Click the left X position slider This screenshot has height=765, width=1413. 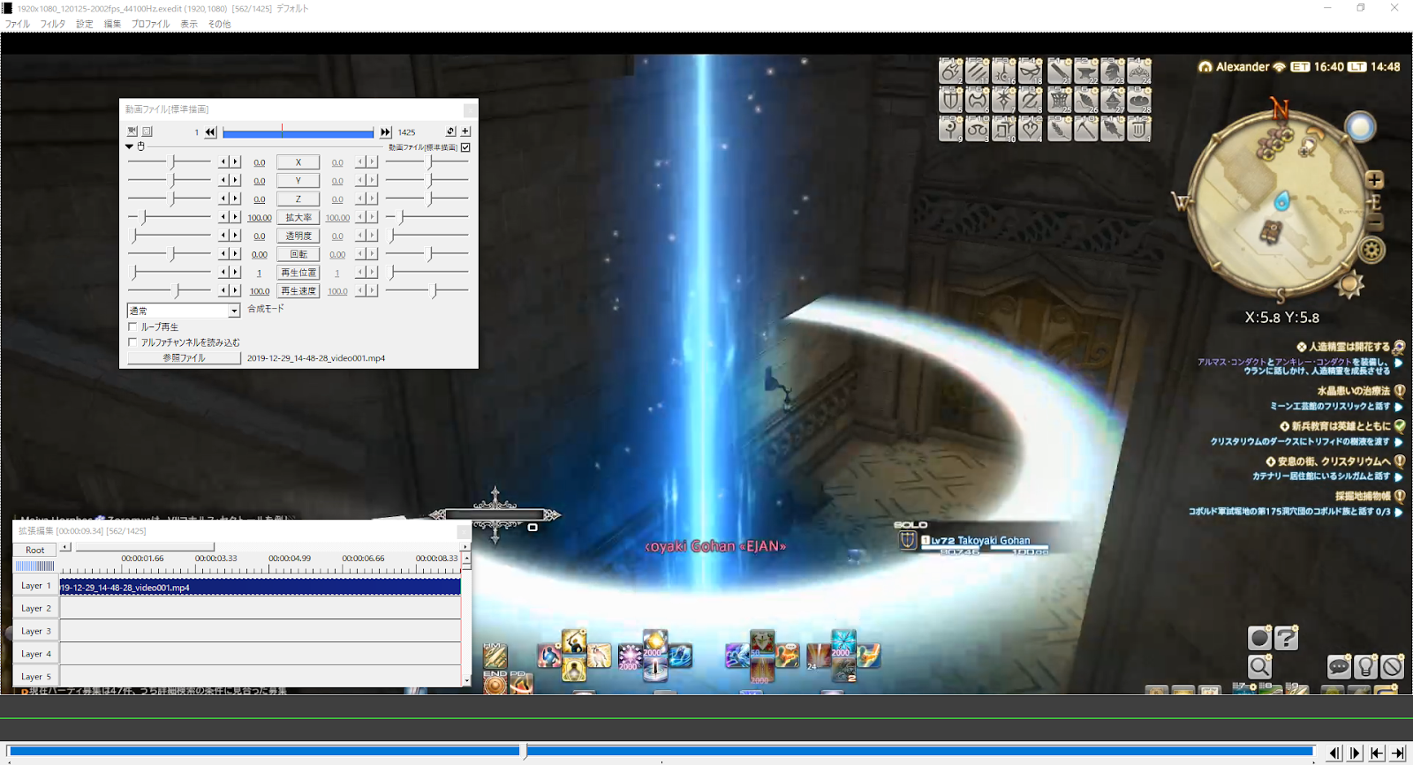tap(170, 161)
